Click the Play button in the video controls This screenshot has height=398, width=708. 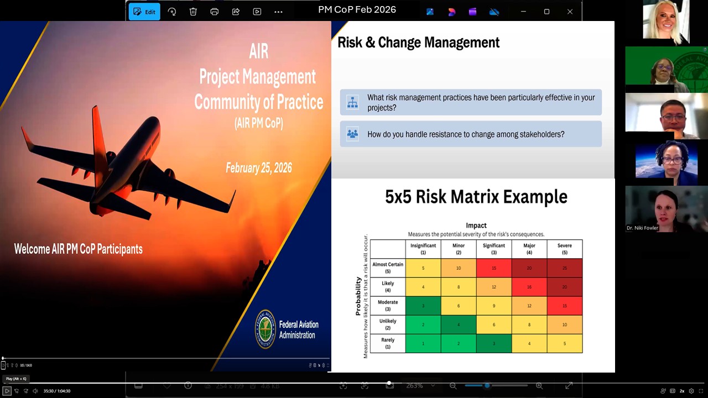pos(7,391)
